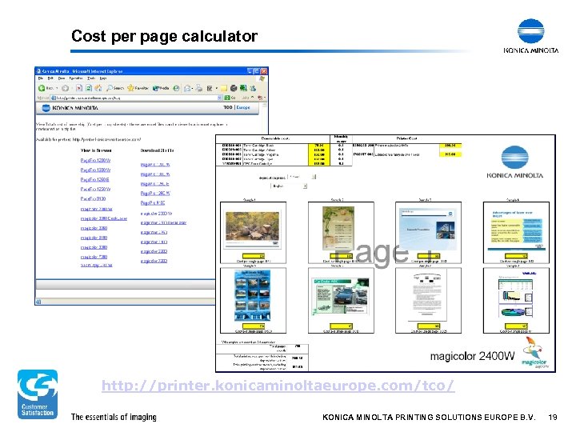Open the Media toolbar button

pos(161,88)
